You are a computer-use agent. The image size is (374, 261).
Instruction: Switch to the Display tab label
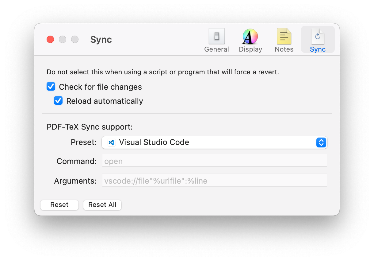coord(250,49)
